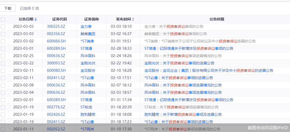The image size is (290, 132).
Task: Click the 下载 button
Action: [8, 8]
